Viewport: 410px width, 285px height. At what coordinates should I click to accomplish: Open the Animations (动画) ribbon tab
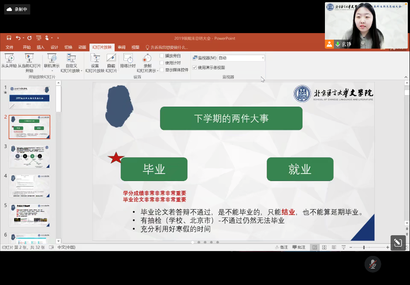(82, 48)
